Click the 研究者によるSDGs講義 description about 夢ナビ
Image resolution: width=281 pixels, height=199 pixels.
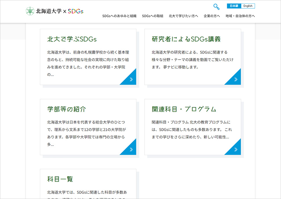pyautogui.click(x=192, y=60)
